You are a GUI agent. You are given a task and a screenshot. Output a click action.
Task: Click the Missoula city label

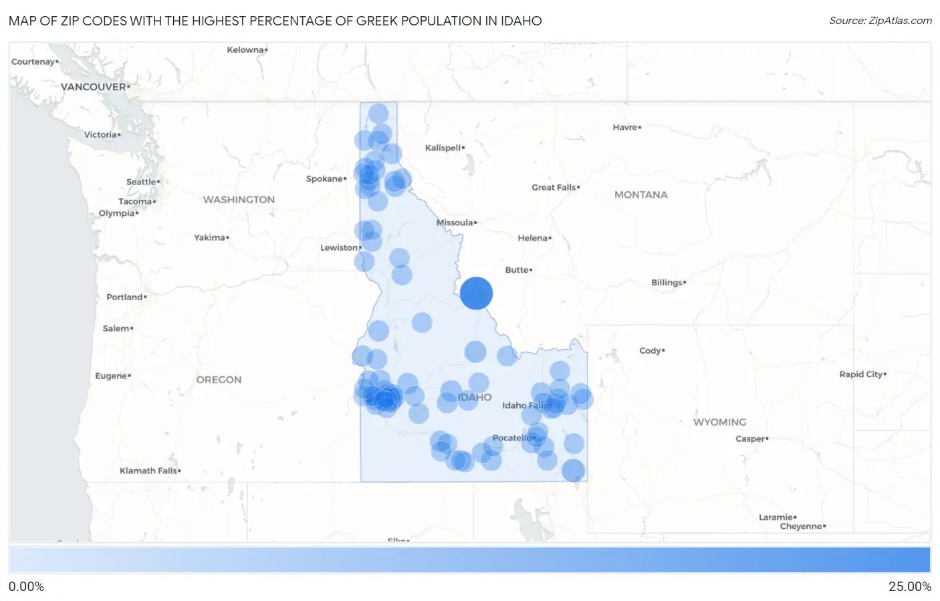(x=455, y=223)
